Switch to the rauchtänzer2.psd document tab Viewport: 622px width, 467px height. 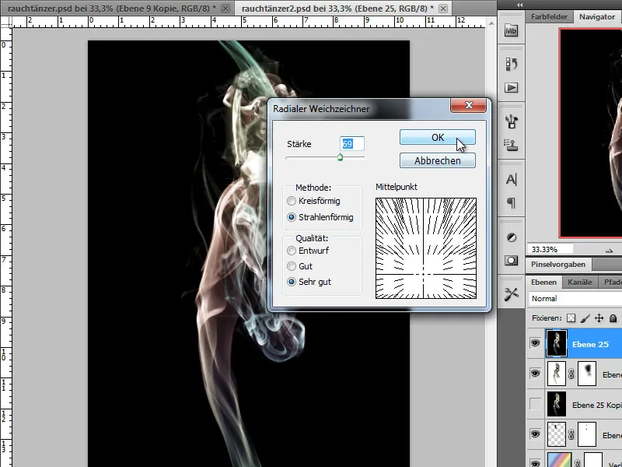tap(337, 9)
